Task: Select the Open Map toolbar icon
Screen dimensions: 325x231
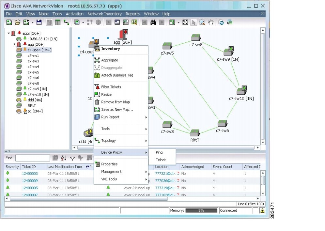Action: point(18,22)
